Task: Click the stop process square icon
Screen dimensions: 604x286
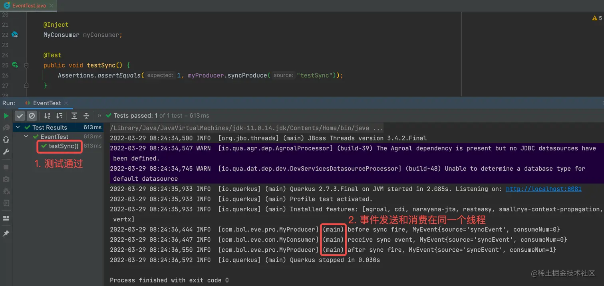Action: 6,167
